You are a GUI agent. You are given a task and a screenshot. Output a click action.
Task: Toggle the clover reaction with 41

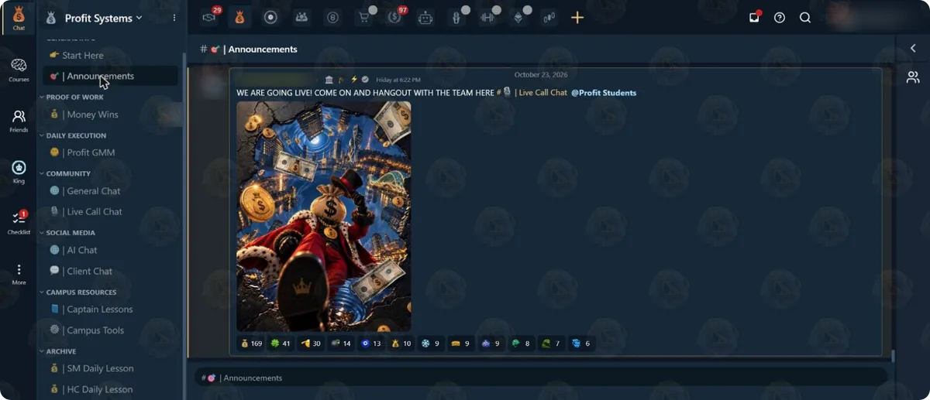pos(280,344)
